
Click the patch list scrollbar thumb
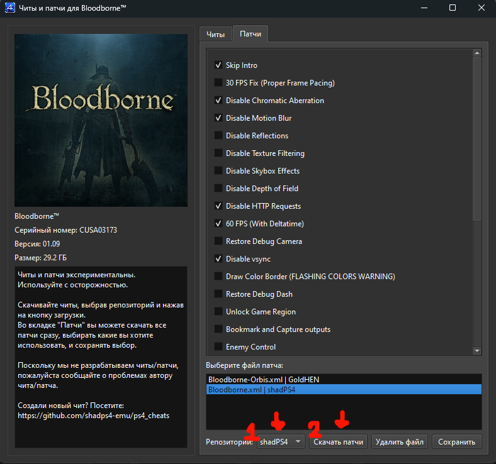477,139
